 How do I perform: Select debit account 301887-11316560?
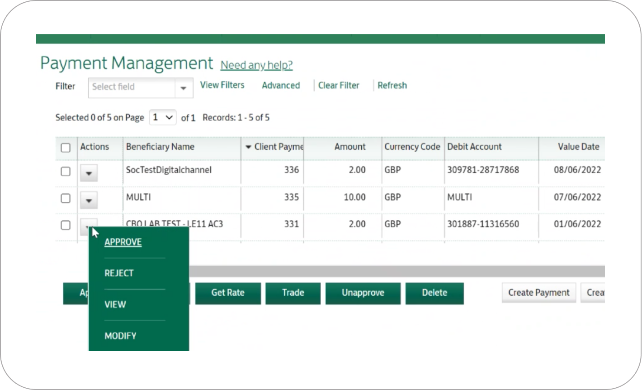(483, 224)
